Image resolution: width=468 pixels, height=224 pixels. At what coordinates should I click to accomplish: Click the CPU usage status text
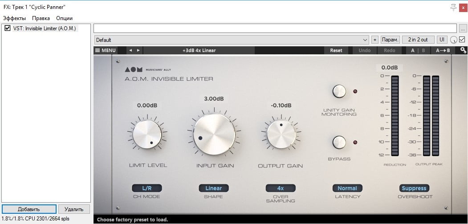click(x=36, y=219)
